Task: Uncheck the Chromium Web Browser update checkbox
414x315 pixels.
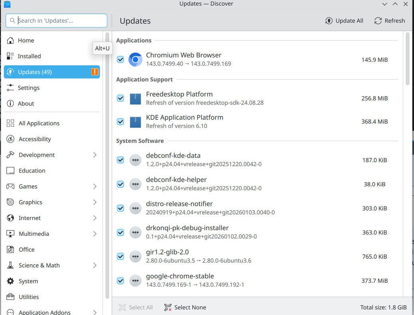Action: tap(120, 59)
